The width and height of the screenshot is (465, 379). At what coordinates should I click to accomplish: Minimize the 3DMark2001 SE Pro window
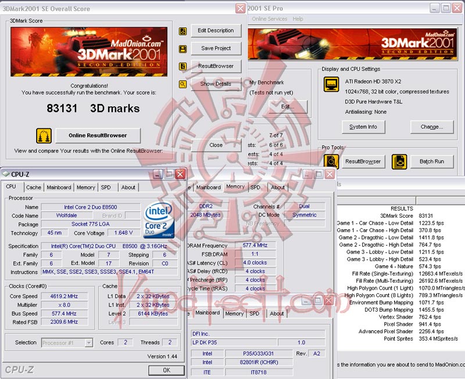434,8
